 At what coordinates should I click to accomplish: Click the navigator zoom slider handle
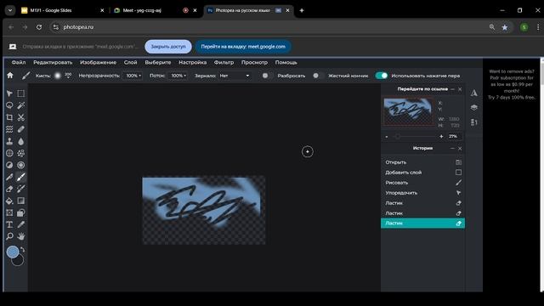click(398, 136)
